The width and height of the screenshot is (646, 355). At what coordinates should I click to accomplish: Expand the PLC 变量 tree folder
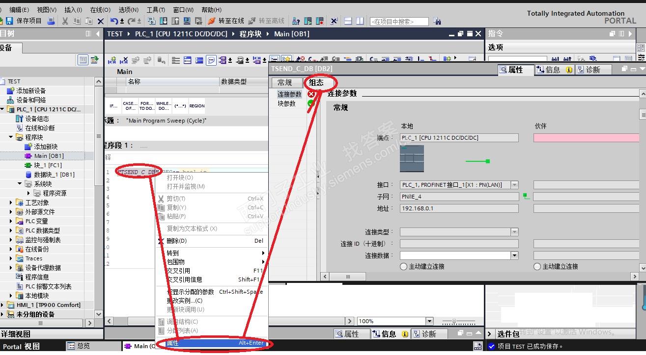11,221
